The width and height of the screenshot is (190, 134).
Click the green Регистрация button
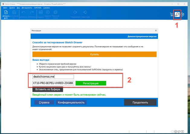(x=91, y=83)
